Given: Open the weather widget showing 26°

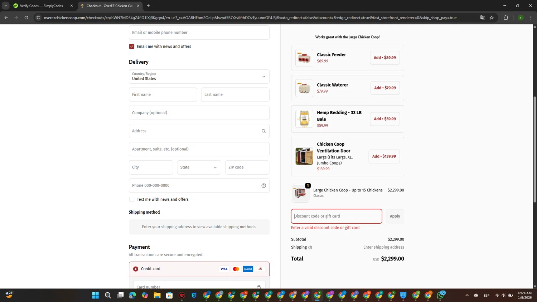Looking at the screenshot, I should [9, 295].
